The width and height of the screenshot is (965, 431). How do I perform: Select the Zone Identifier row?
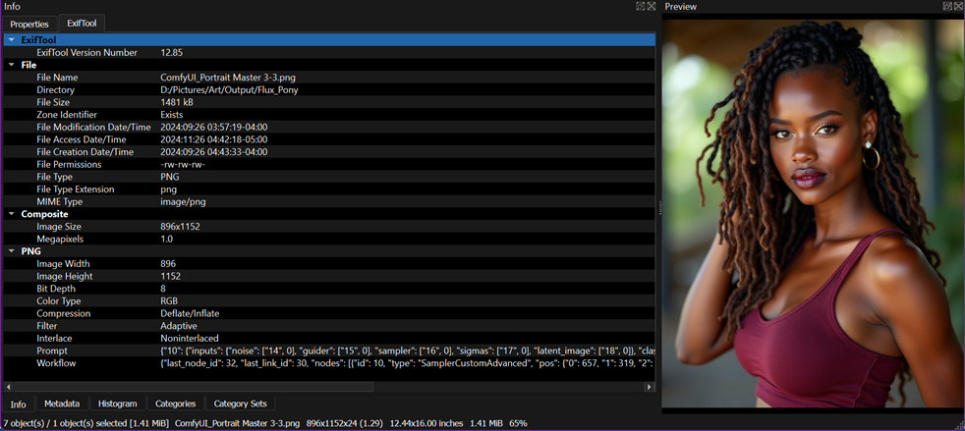click(x=329, y=114)
